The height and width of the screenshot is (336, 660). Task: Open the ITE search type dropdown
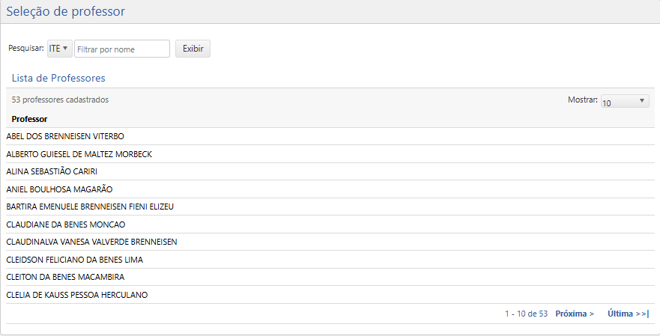pyautogui.click(x=59, y=49)
